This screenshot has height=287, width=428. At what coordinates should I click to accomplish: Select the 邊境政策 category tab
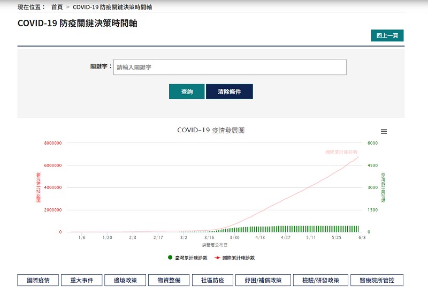click(125, 280)
